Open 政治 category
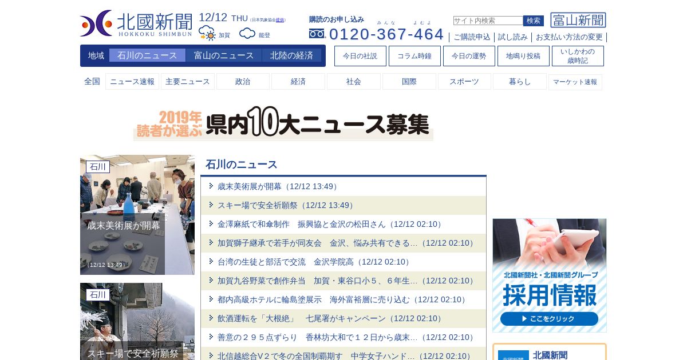This screenshot has width=687, height=360. point(243,82)
